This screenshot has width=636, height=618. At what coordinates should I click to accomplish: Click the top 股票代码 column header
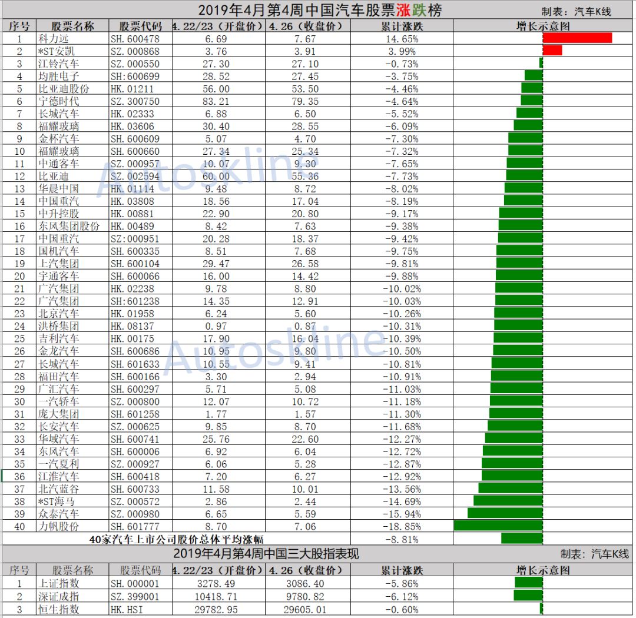140,26
